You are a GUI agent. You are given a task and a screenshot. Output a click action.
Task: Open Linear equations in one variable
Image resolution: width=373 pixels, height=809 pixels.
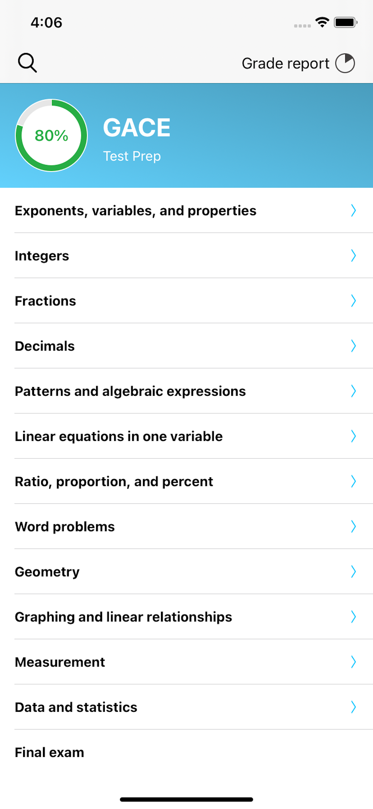pos(119,436)
